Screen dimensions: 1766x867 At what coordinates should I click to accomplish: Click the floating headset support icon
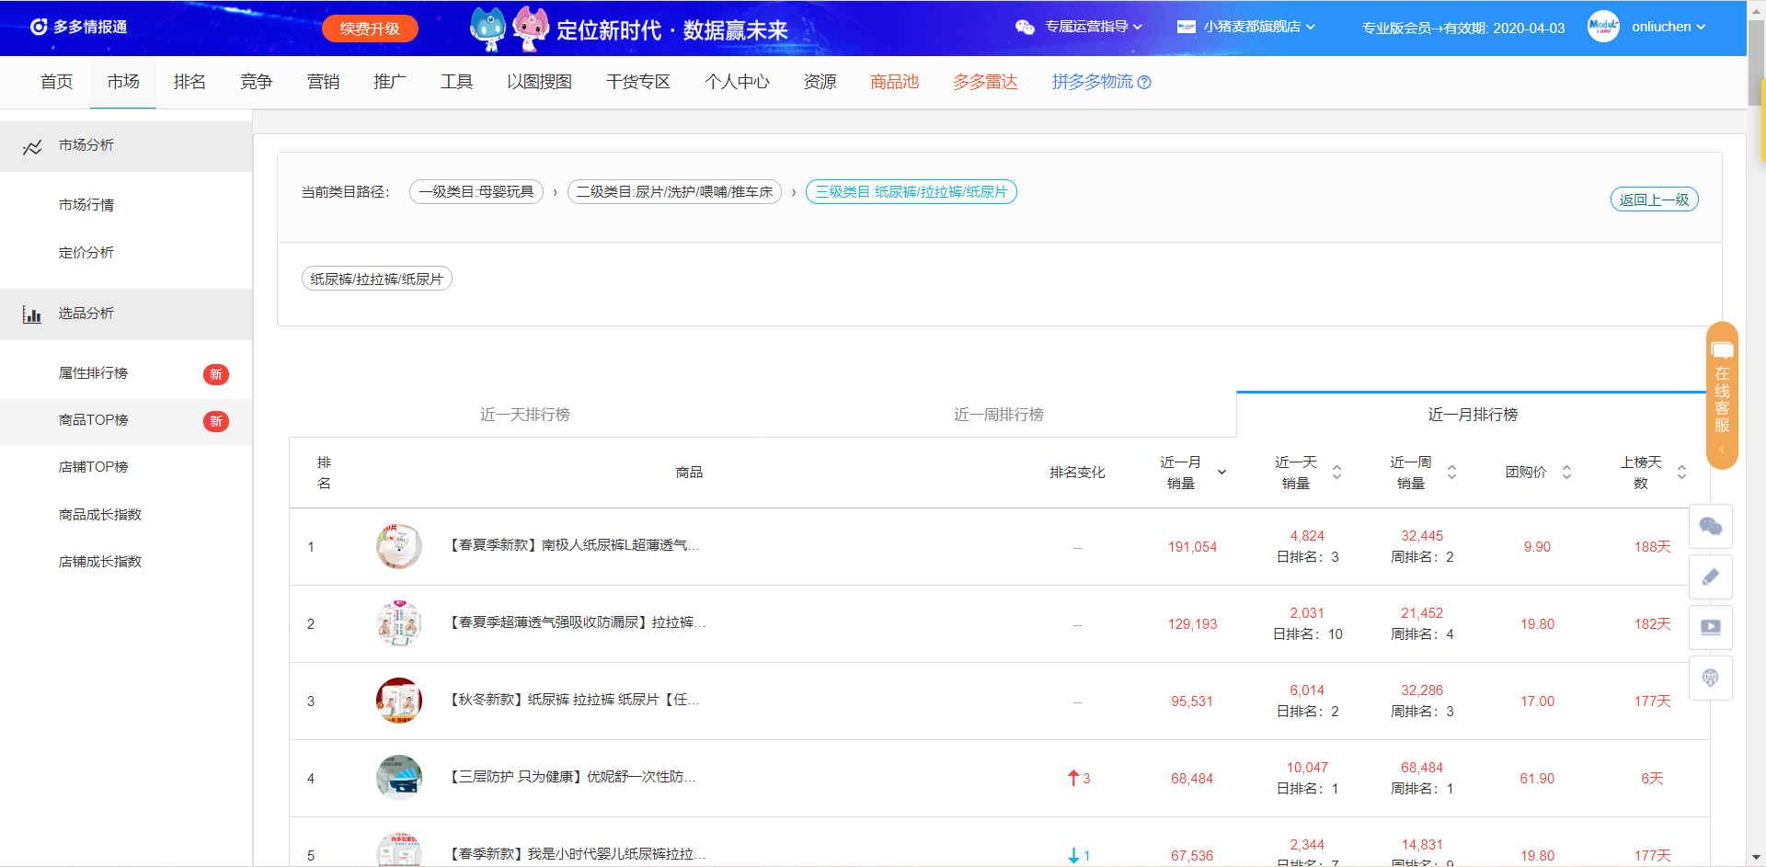click(1711, 678)
